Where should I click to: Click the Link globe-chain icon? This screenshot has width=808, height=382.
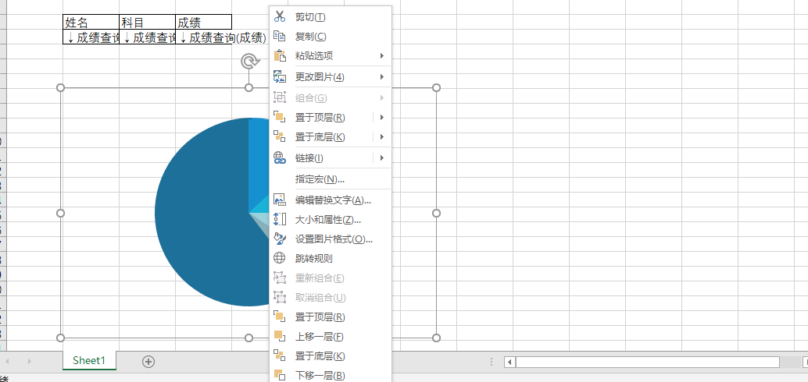[x=279, y=157]
